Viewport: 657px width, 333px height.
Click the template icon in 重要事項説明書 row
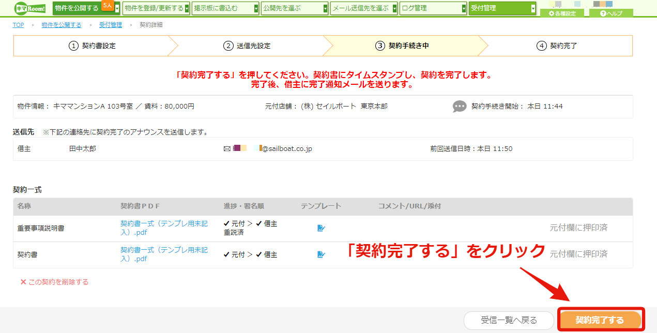point(321,228)
